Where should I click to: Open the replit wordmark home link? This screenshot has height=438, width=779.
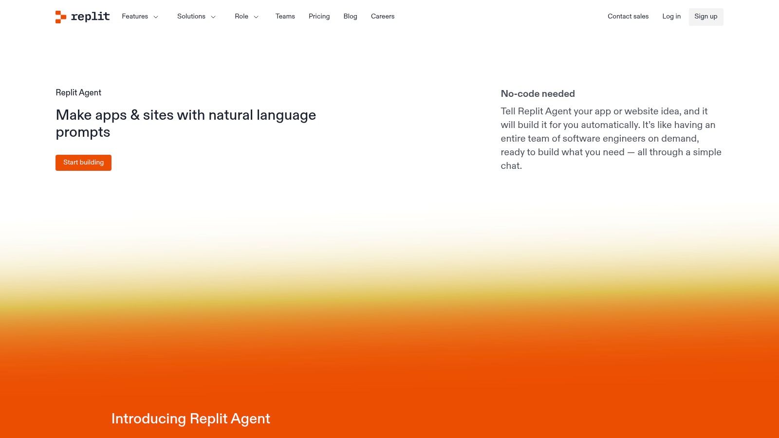[x=90, y=17]
